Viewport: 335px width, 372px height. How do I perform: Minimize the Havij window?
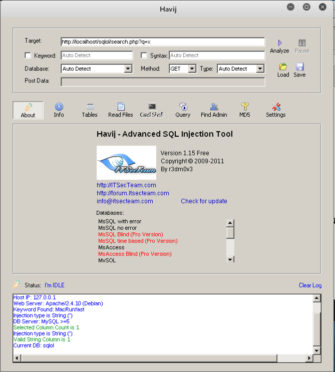pyautogui.click(x=290, y=7)
